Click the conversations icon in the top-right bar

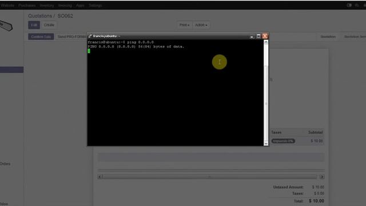pyautogui.click(x=357, y=5)
